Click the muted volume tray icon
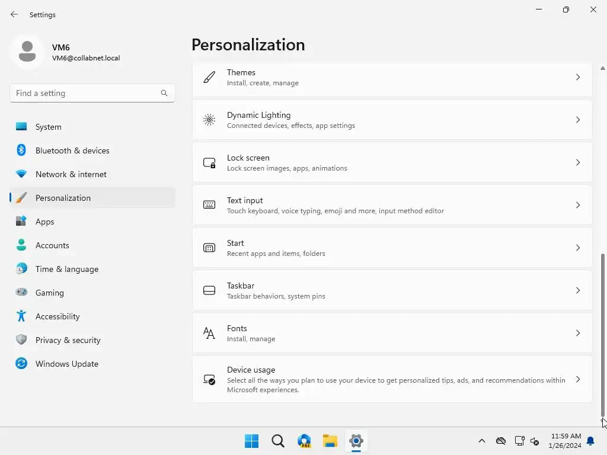 (535, 441)
